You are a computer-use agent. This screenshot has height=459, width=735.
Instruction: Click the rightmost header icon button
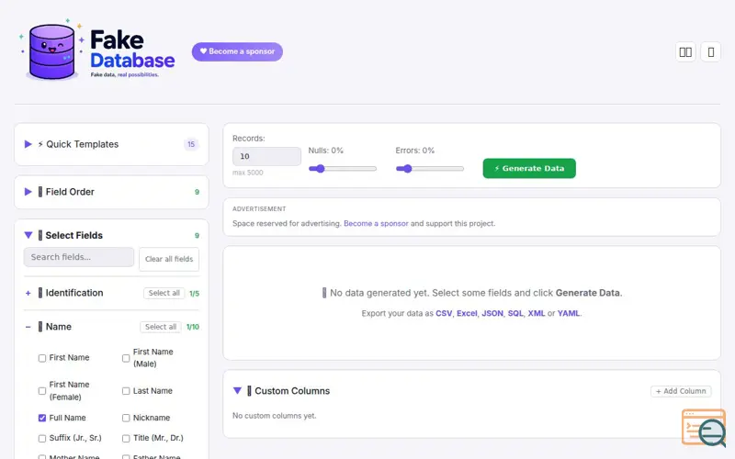pos(710,52)
